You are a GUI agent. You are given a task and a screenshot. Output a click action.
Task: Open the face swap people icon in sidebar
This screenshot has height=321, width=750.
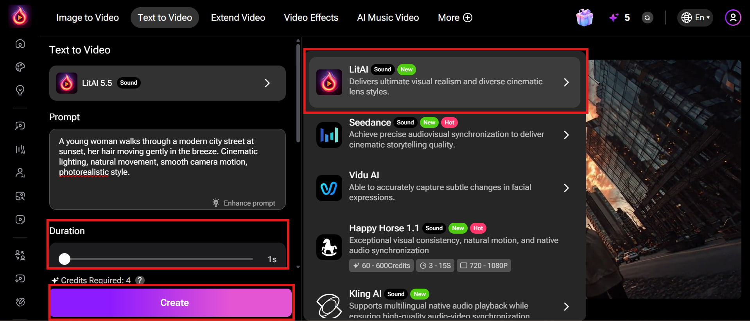click(x=20, y=255)
